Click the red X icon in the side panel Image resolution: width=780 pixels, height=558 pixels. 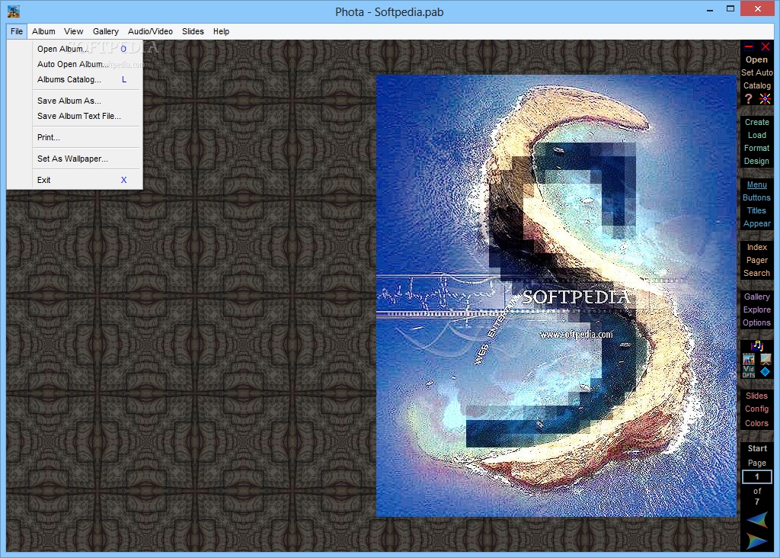pos(765,46)
